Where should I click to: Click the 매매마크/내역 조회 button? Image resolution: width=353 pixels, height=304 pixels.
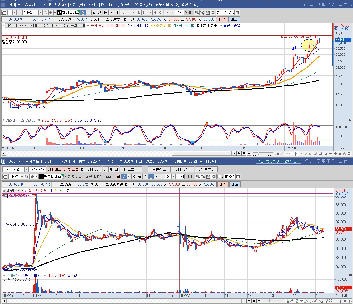[x=63, y=169]
